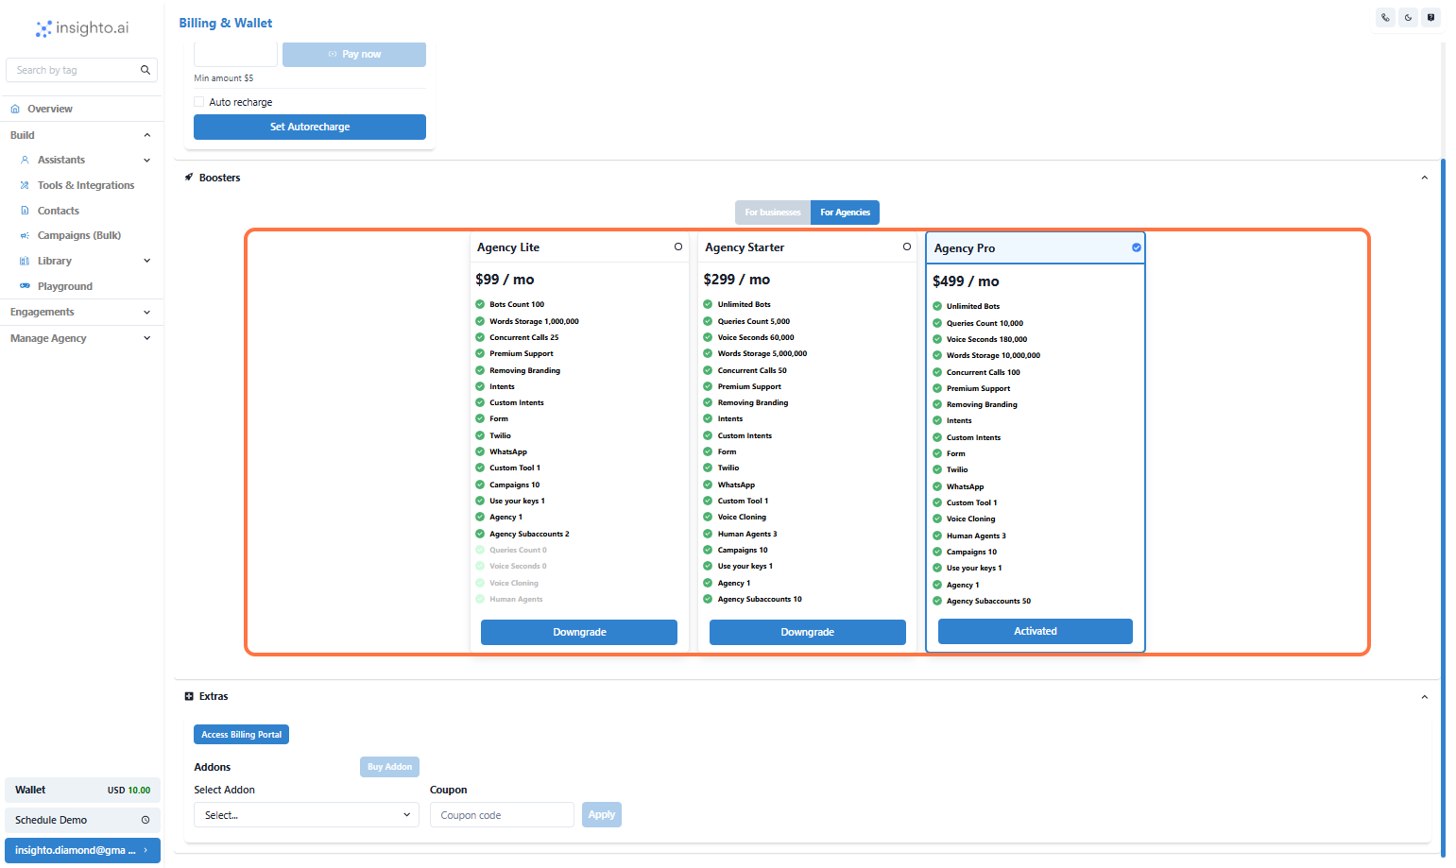
Task: Click the Activated button on Agency Pro
Action: [1036, 631]
